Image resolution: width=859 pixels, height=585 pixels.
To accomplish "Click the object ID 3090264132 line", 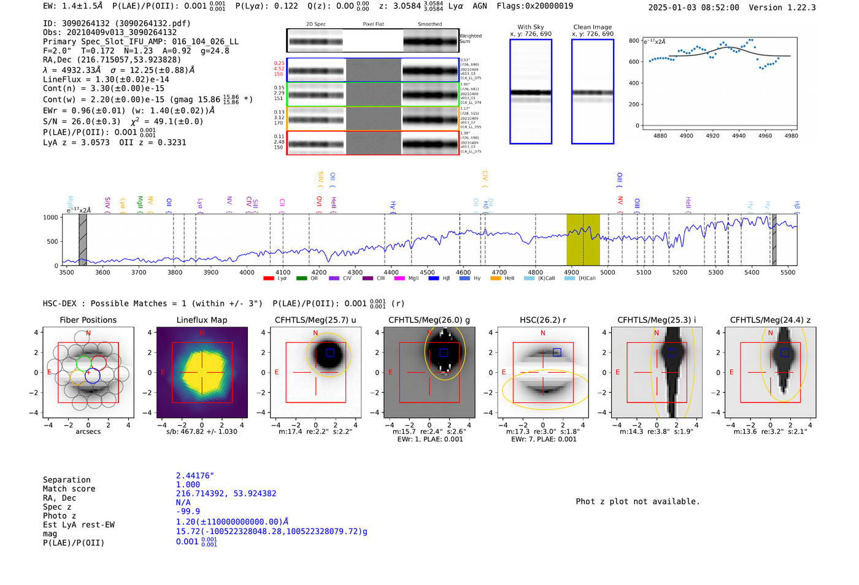I will [117, 23].
